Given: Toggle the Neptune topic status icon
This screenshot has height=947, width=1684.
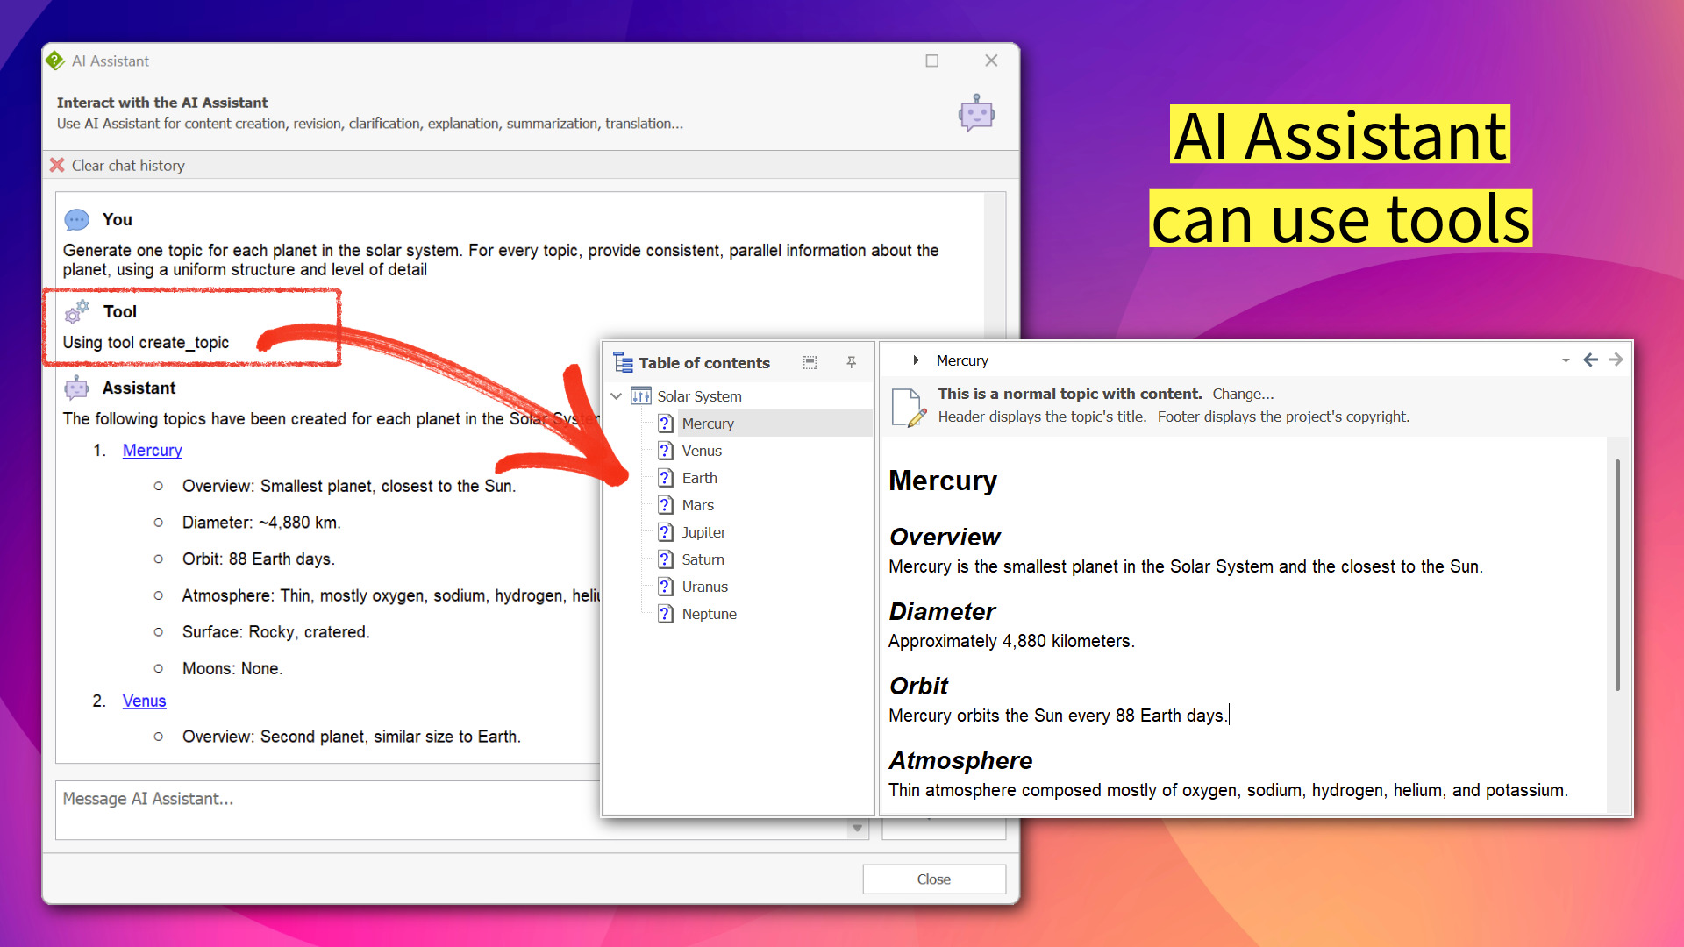Looking at the screenshot, I should (x=665, y=614).
